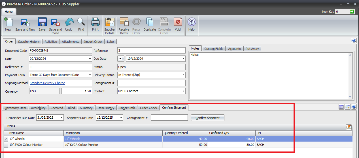Open the Delivery Status dropdown

pos(183,75)
